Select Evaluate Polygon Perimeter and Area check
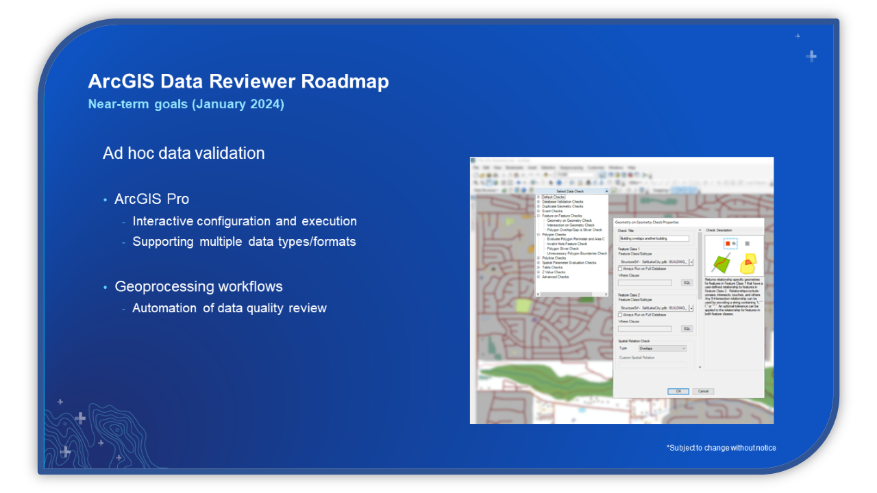This screenshot has width=877, height=493. [576, 239]
